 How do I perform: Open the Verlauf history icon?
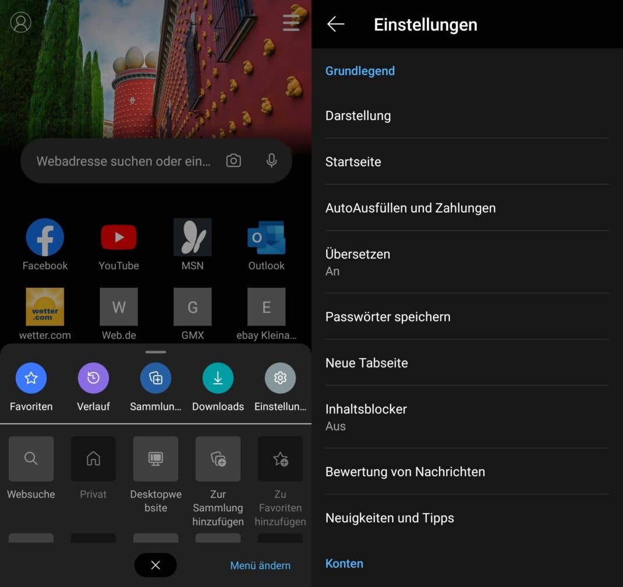93,378
